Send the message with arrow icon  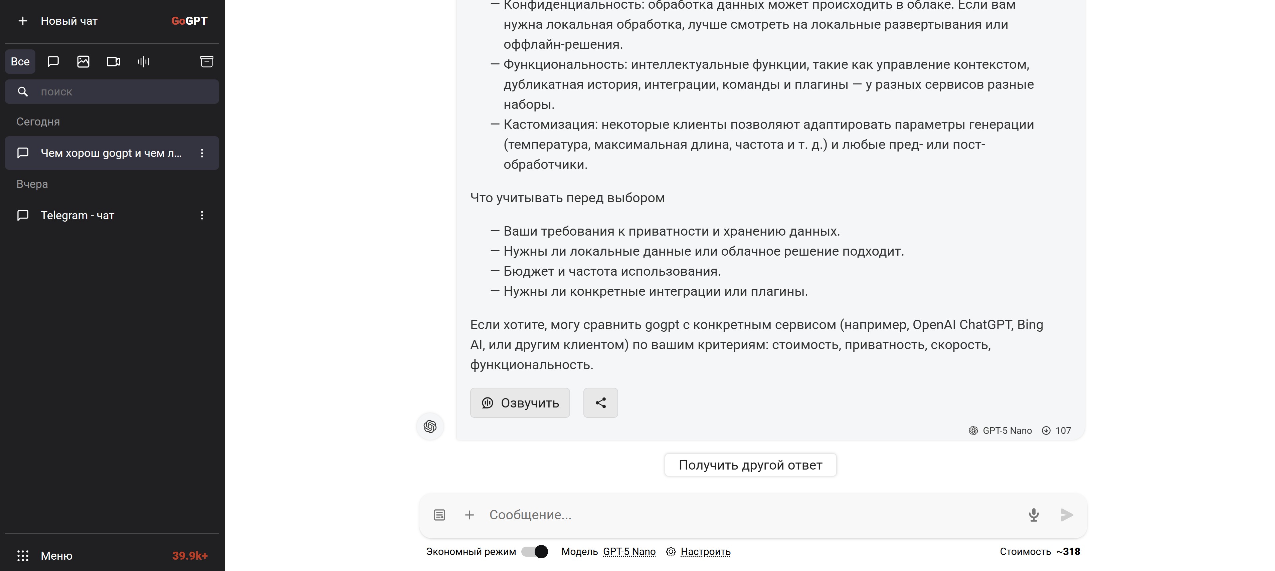coord(1067,515)
